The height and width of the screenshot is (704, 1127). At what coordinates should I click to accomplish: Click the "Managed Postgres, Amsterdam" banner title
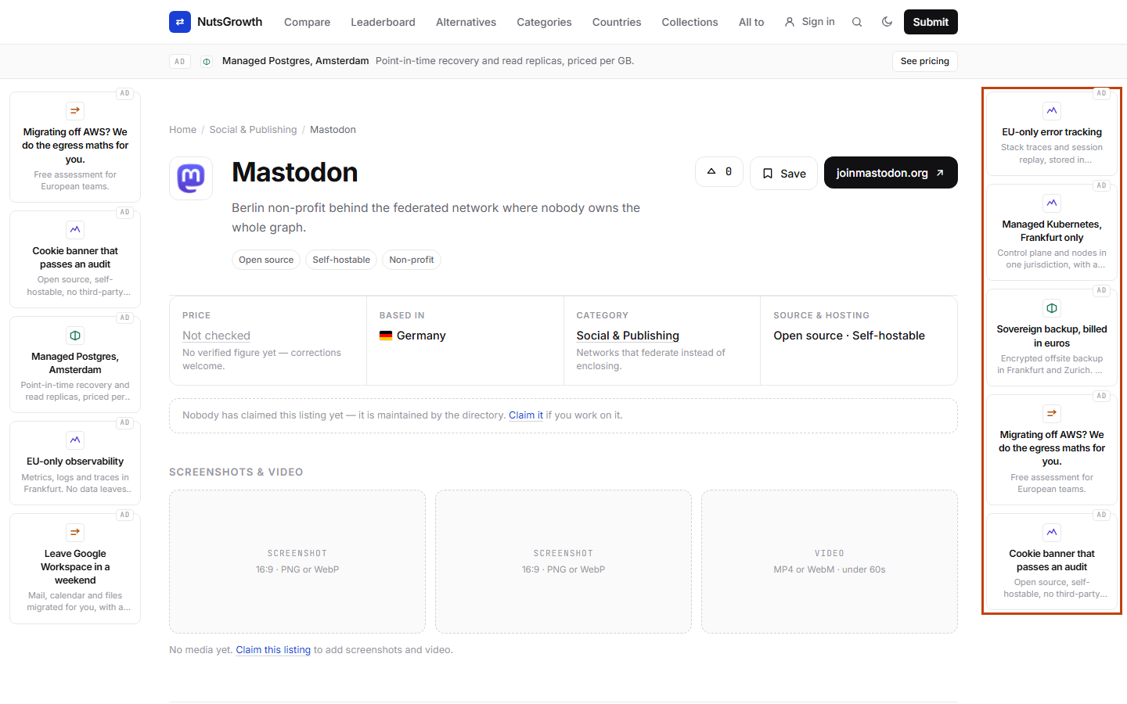(x=296, y=61)
